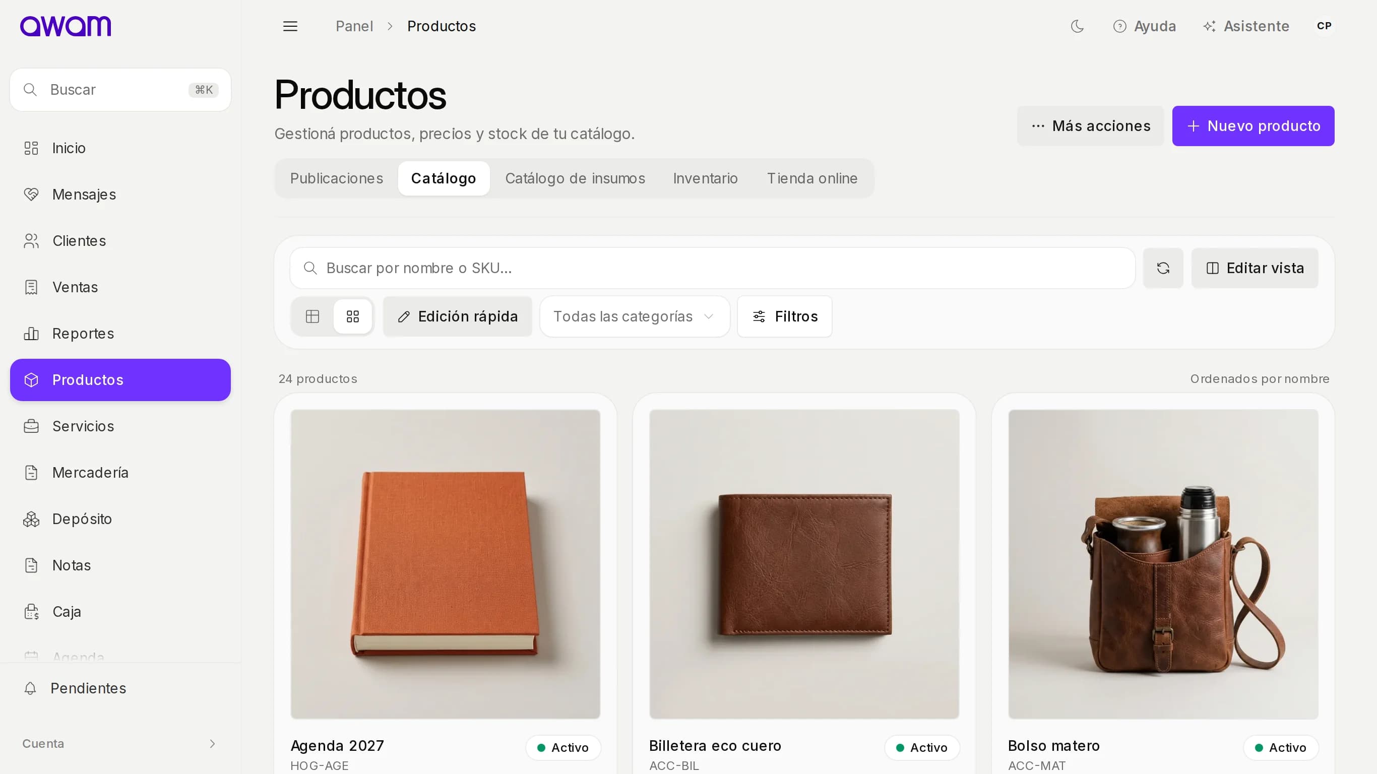Open Mensajes in sidebar
The width and height of the screenshot is (1377, 774).
(x=120, y=195)
